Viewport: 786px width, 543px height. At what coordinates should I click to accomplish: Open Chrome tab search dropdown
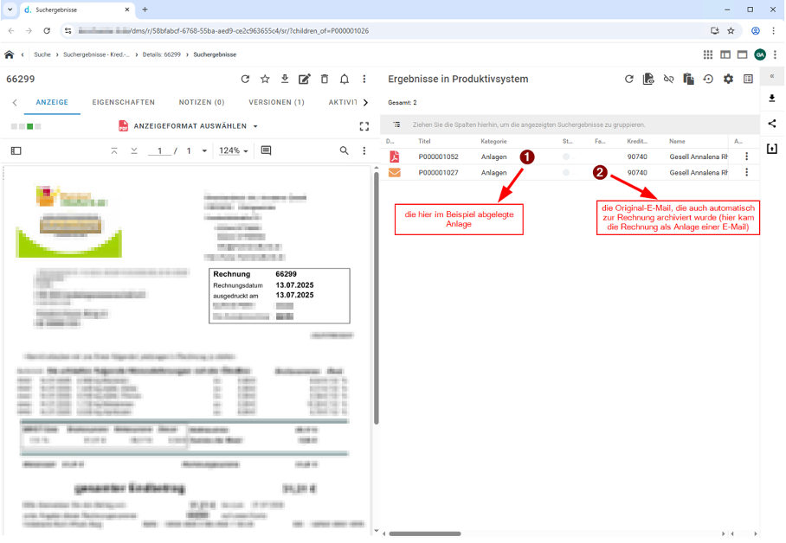pyautogui.click(x=10, y=10)
